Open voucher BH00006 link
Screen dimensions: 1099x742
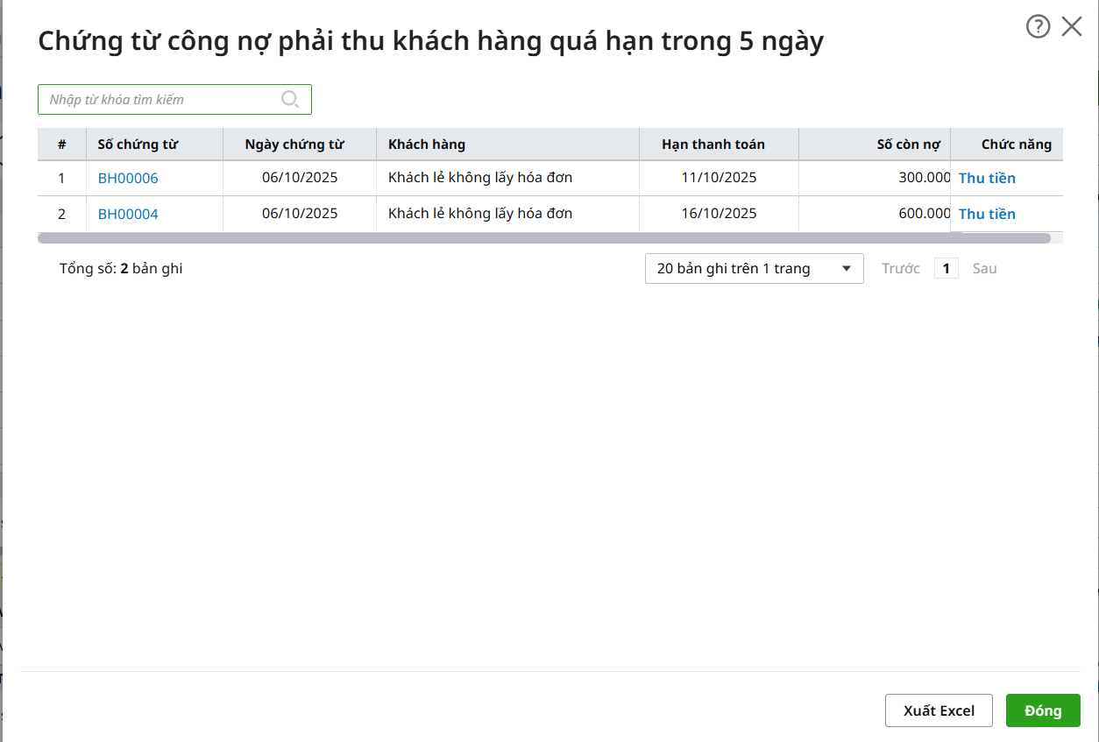128,179
